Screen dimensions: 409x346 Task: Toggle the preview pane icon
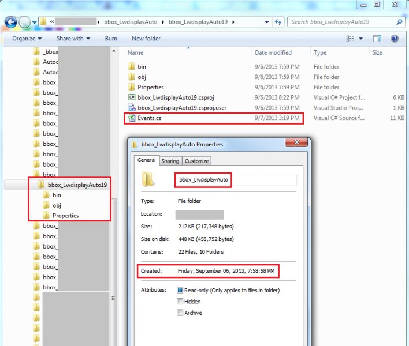click(x=377, y=39)
